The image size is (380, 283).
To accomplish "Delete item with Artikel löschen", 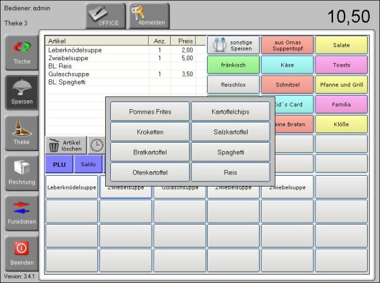I will [x=66, y=145].
